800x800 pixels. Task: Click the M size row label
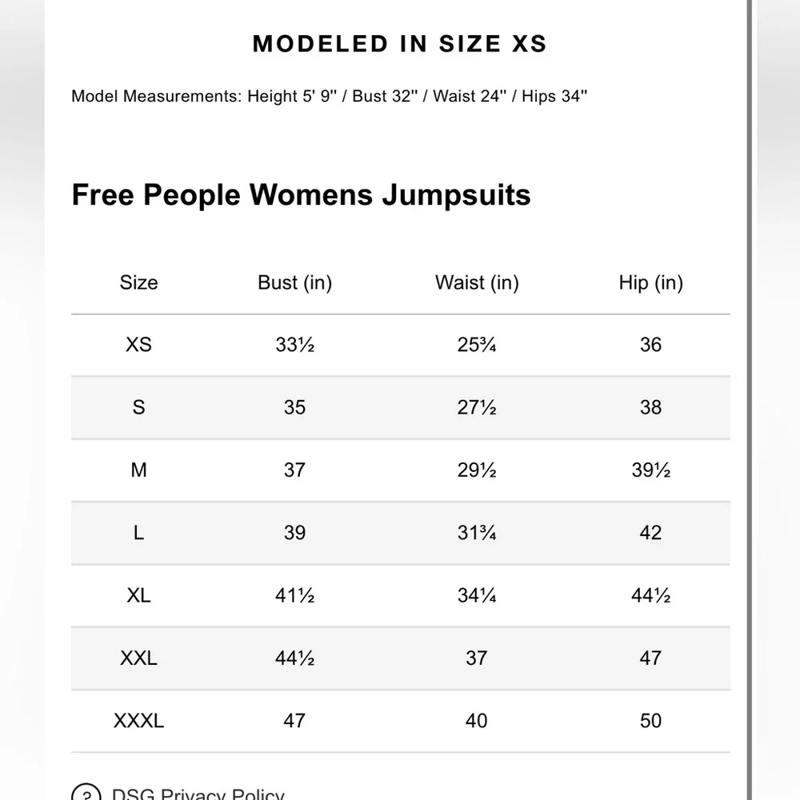138,470
